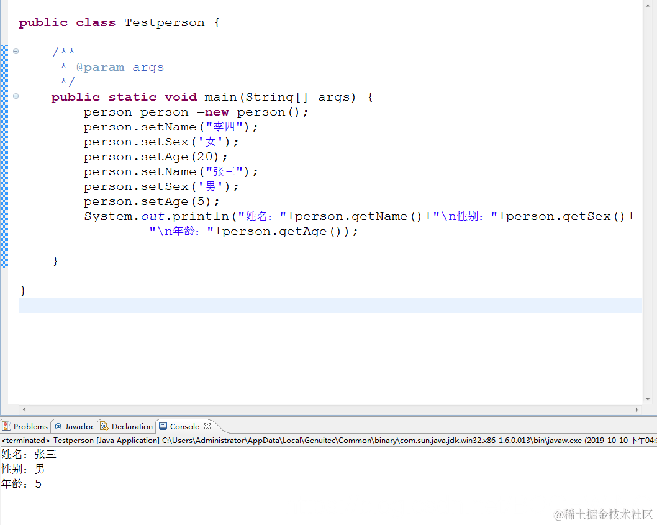Screen dimensions: 657x525
Task: Click the new person() declaration line
Action: click(x=196, y=112)
